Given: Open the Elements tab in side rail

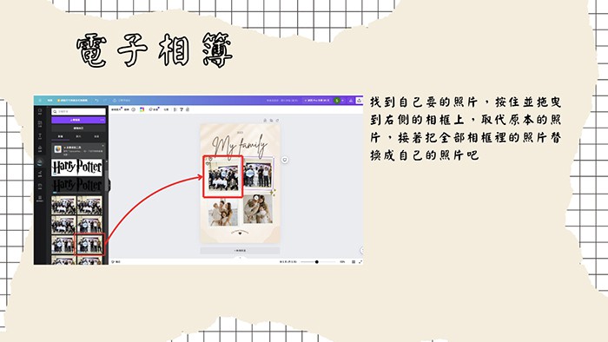Looking at the screenshot, I should (40, 124).
